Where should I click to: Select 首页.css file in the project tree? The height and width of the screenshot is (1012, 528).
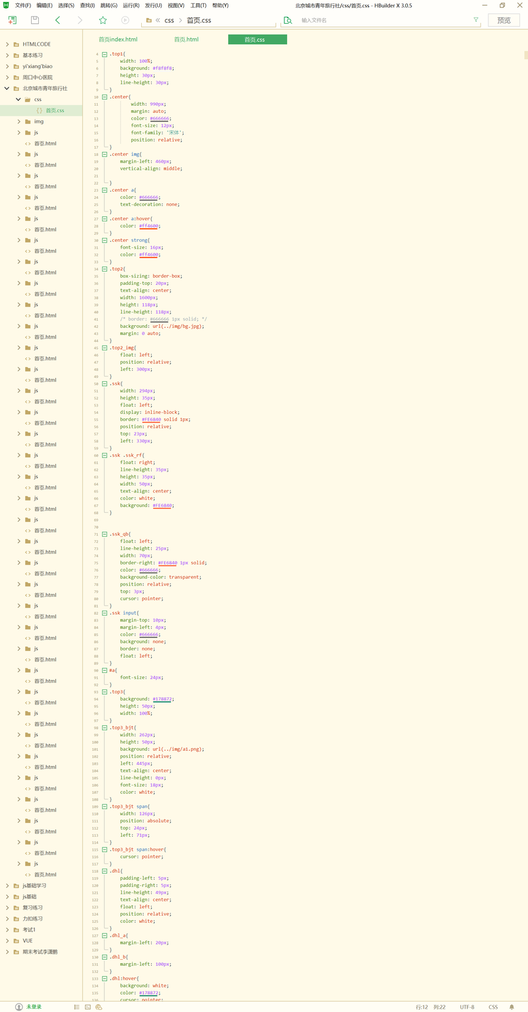point(55,110)
